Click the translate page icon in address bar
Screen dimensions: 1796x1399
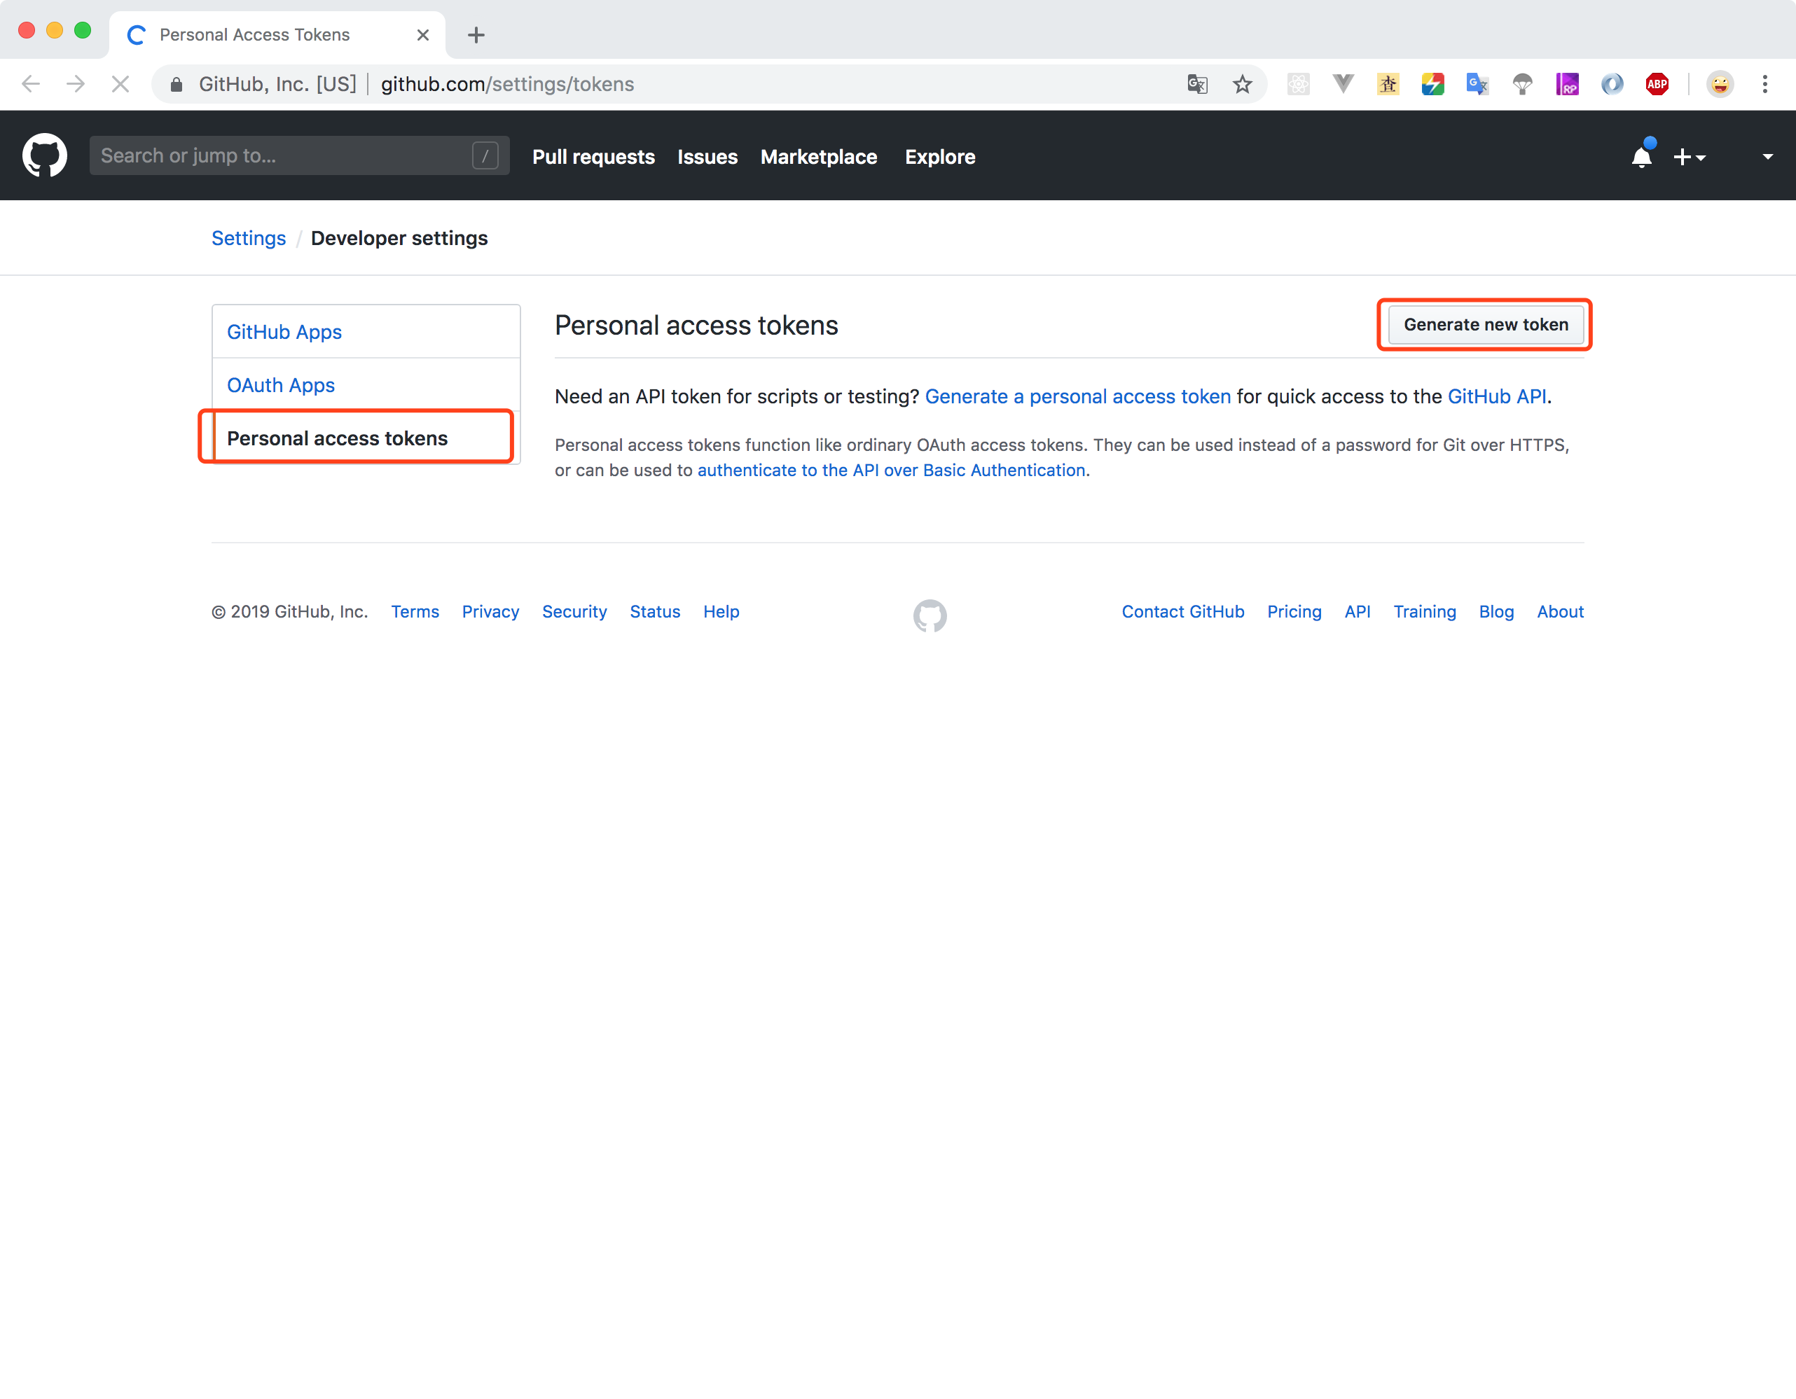click(x=1197, y=84)
